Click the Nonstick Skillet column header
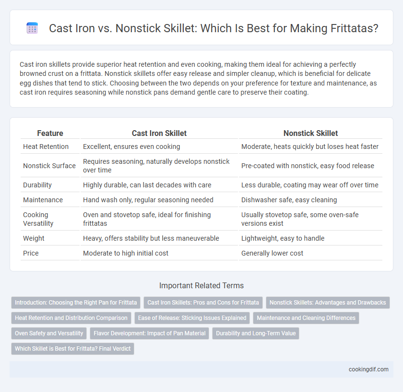Screen dimensions: 403x392 click(x=310, y=133)
